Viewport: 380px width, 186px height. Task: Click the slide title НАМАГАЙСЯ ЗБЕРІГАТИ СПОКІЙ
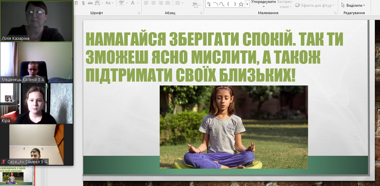215,57
